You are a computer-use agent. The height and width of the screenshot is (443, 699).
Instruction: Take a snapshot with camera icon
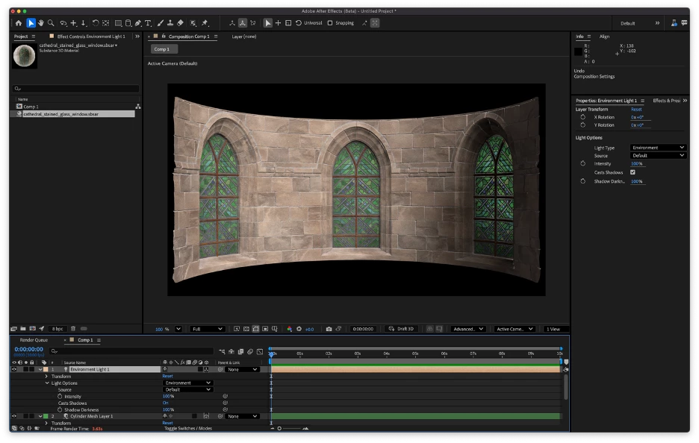pyautogui.click(x=329, y=329)
